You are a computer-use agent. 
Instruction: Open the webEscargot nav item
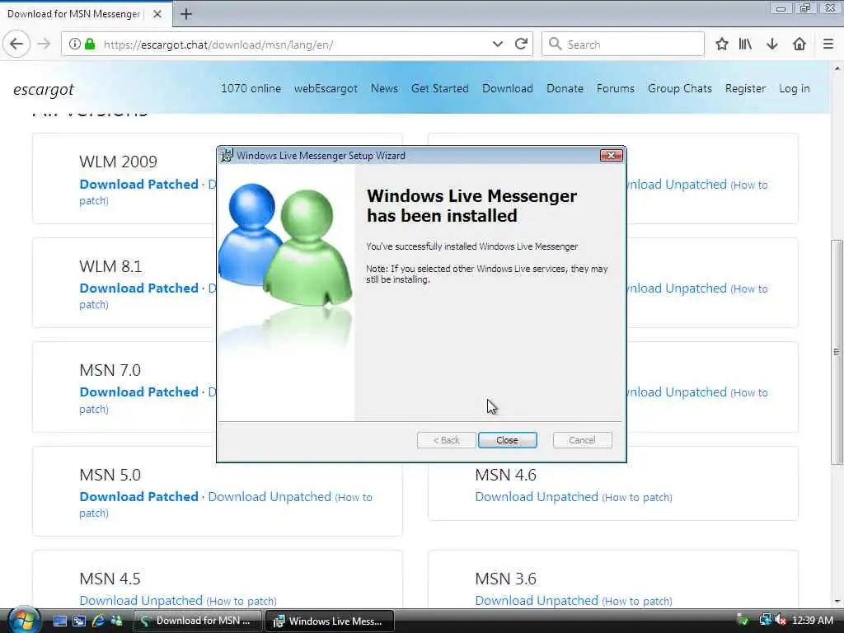click(x=326, y=88)
